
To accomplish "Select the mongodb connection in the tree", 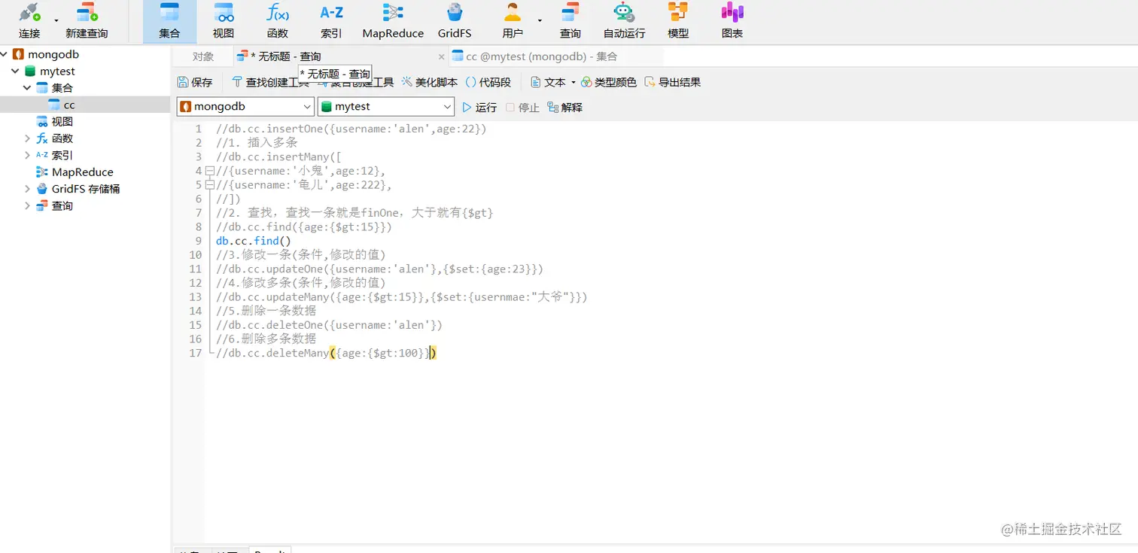I will (53, 54).
